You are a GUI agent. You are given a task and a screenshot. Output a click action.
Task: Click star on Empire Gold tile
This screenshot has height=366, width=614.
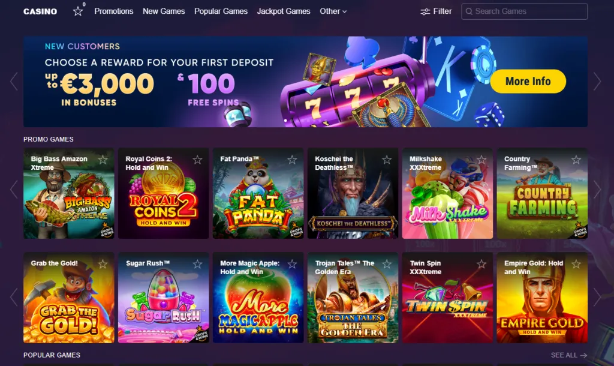pos(576,264)
